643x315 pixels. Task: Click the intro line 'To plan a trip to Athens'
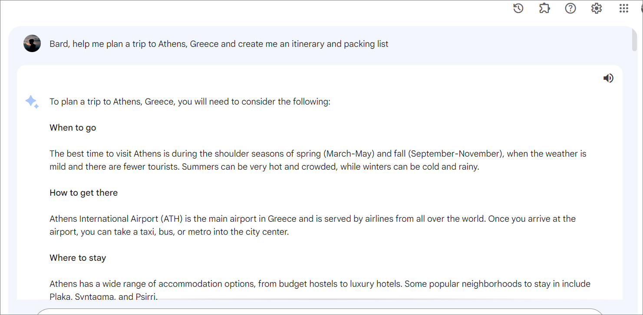(190, 102)
